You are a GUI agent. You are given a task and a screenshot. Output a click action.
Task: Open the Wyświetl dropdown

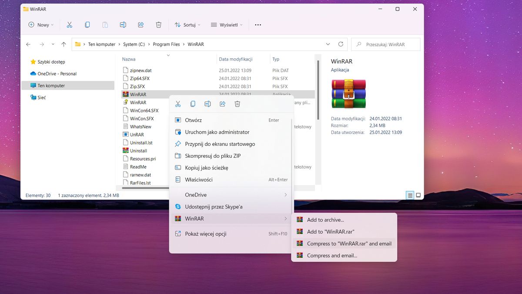pyautogui.click(x=226, y=25)
